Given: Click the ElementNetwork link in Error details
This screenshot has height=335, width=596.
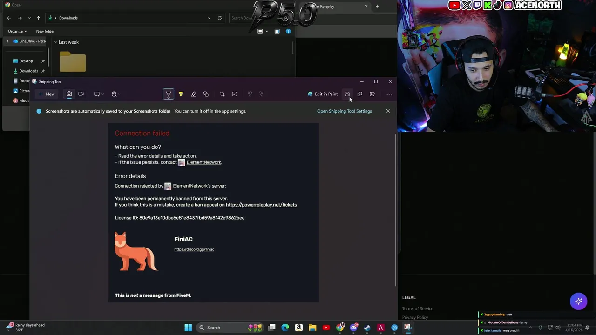Looking at the screenshot, I should (190, 186).
